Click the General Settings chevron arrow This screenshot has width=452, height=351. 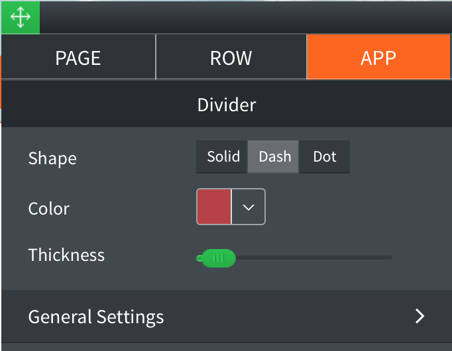(x=420, y=316)
